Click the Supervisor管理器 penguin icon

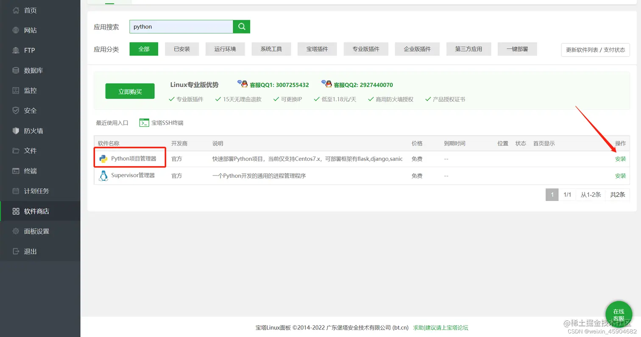coord(103,175)
